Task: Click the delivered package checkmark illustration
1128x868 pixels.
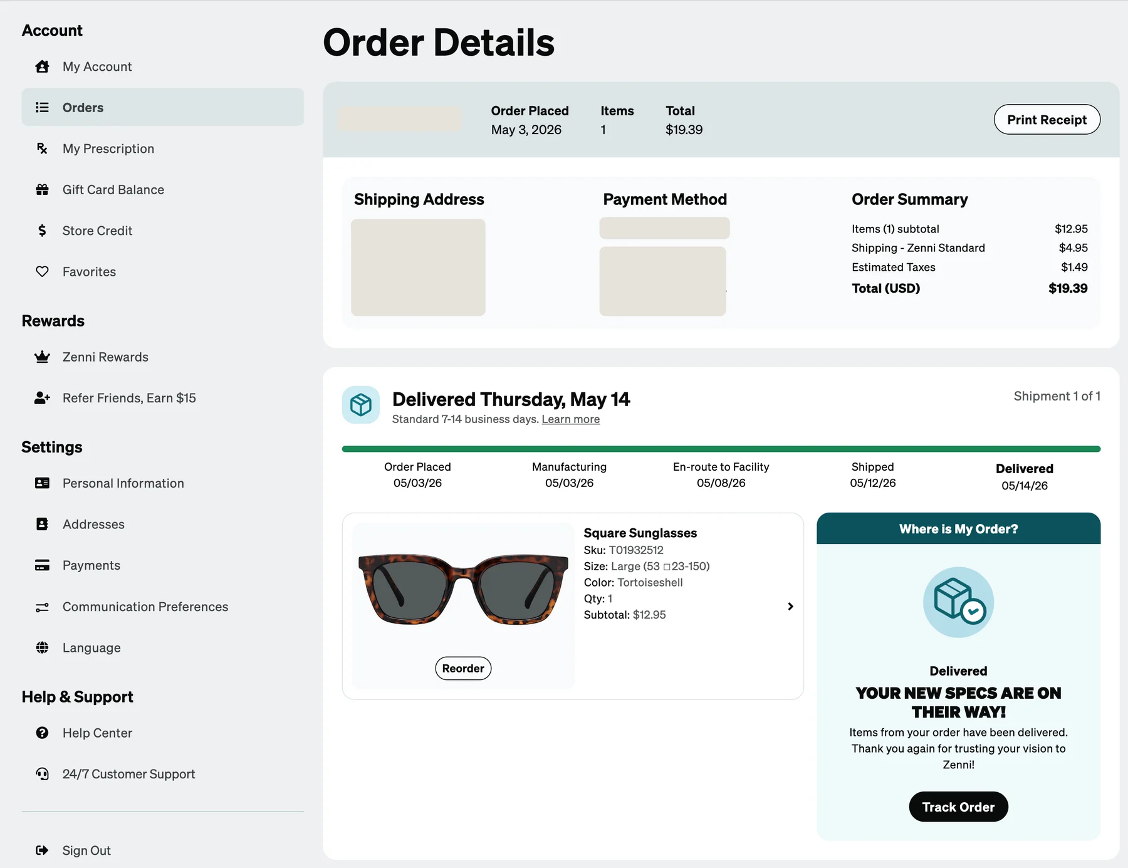Action: [959, 602]
